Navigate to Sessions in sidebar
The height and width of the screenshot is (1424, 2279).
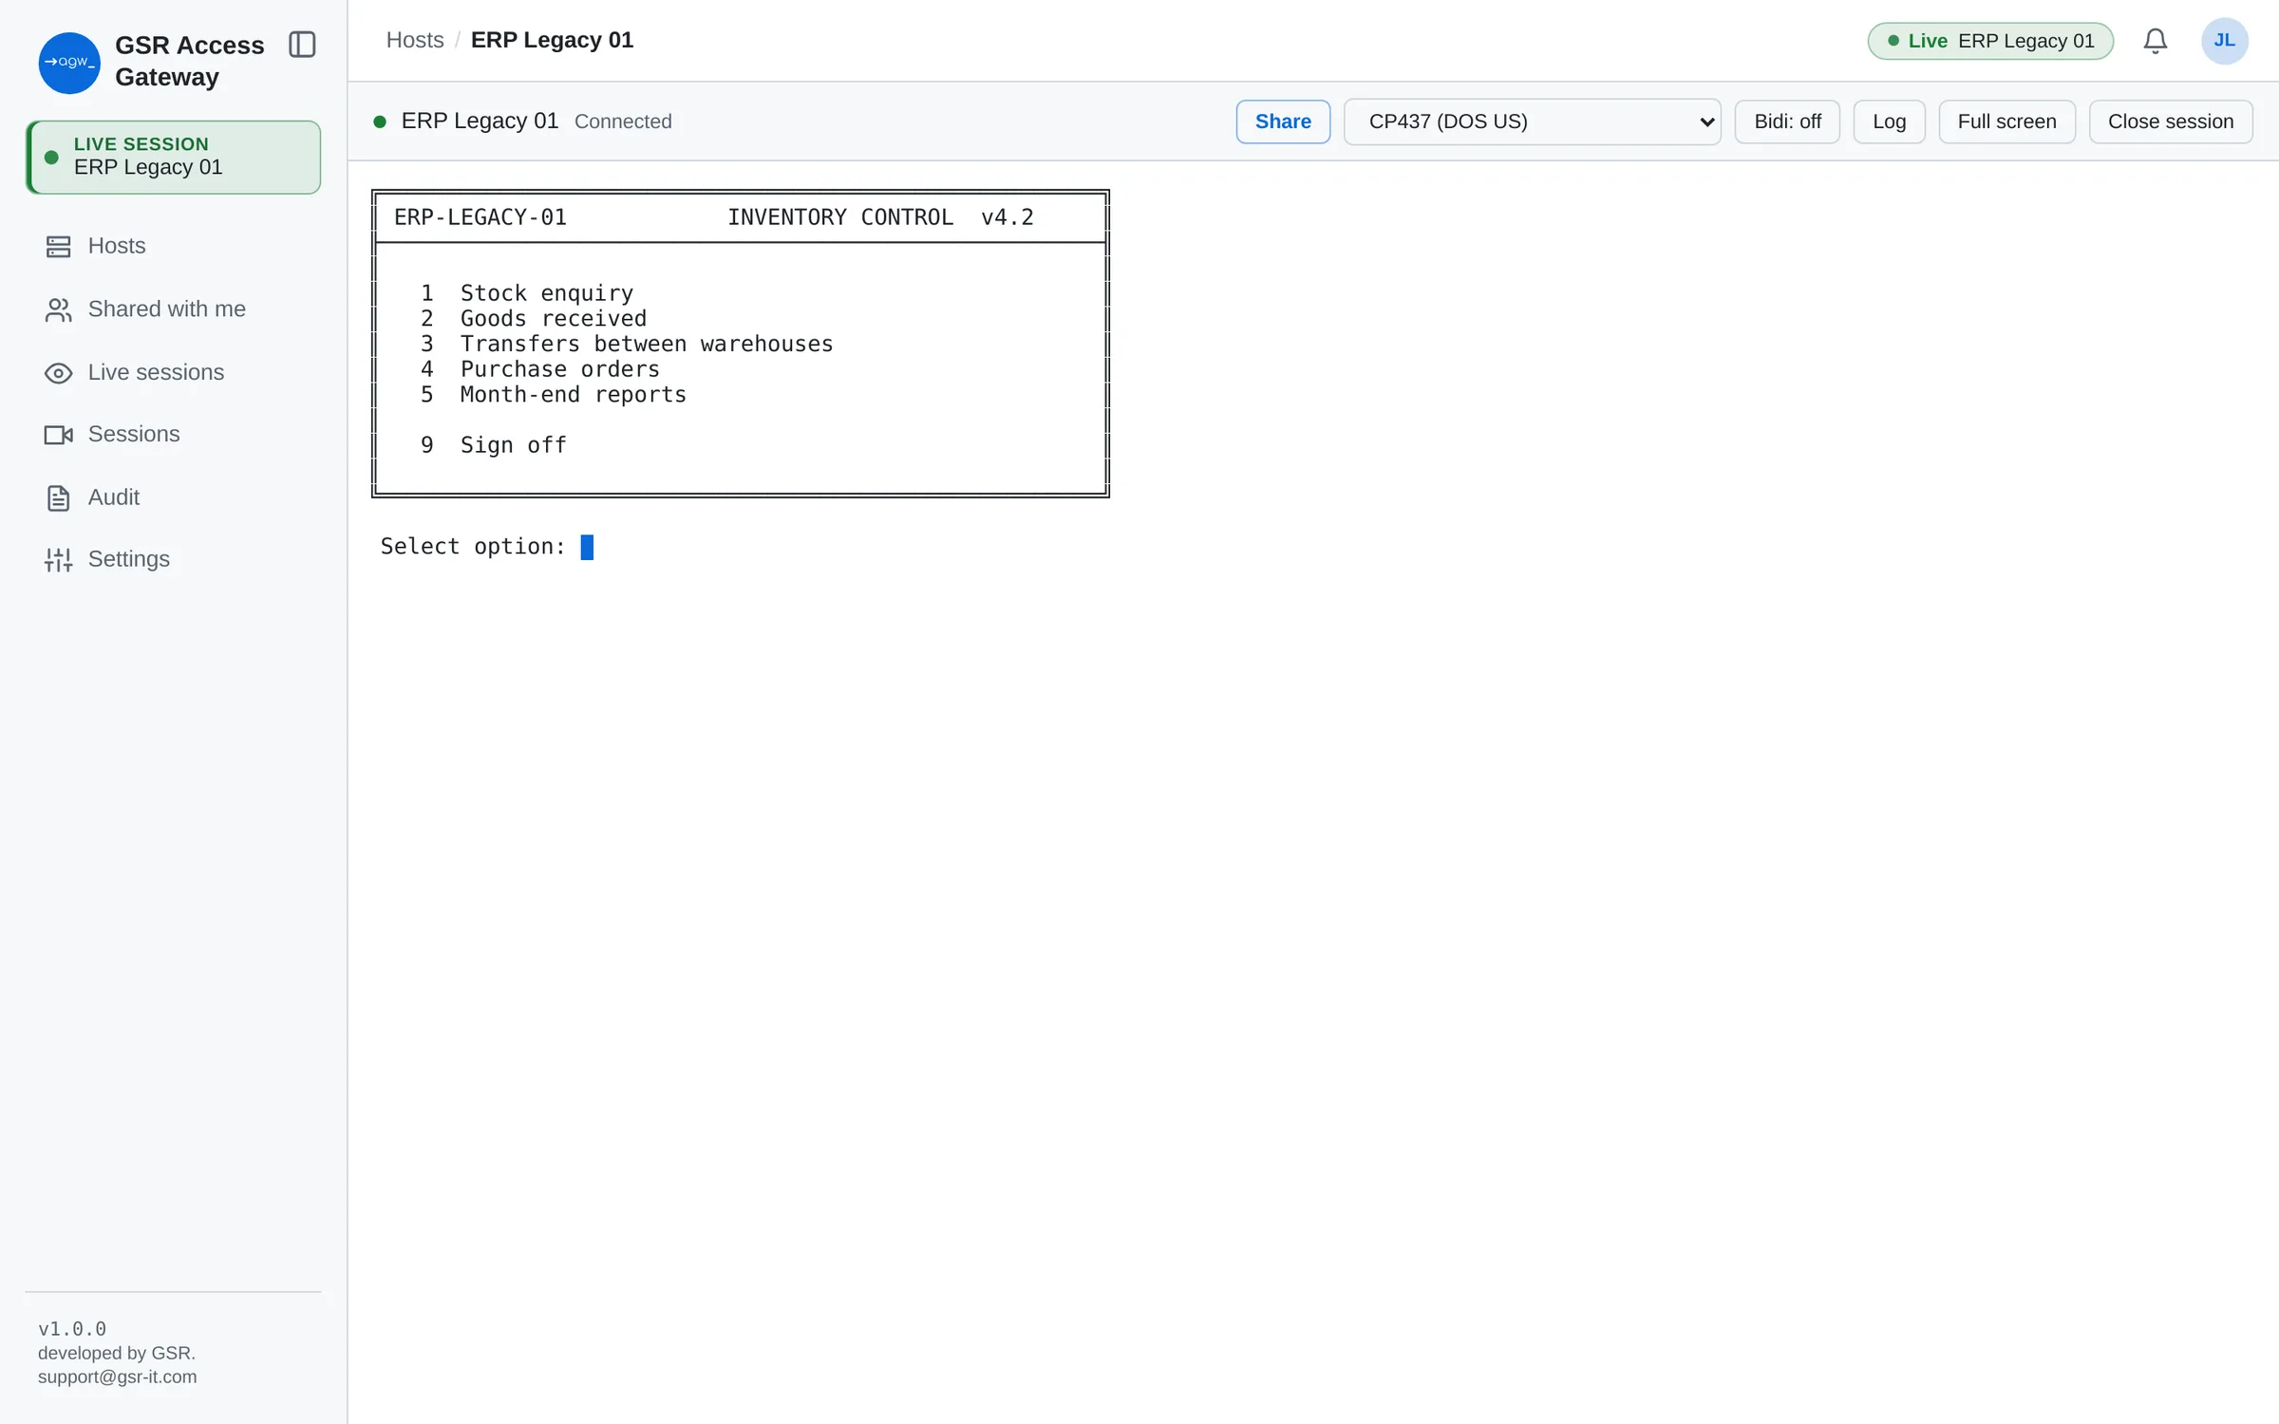coord(173,435)
